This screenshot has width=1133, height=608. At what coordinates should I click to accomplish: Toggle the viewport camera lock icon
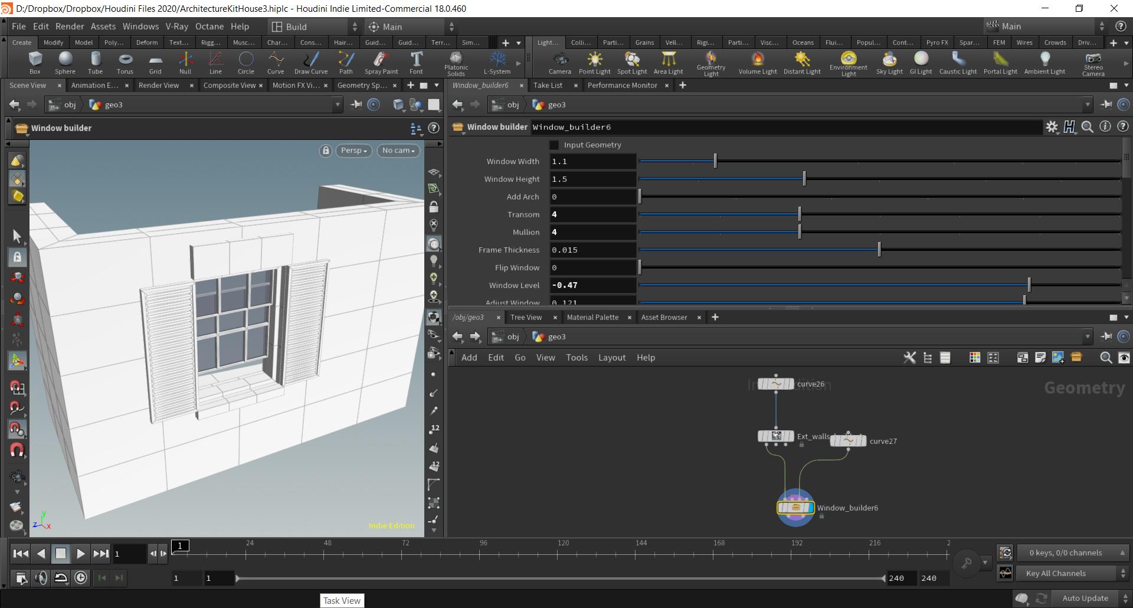coord(326,151)
